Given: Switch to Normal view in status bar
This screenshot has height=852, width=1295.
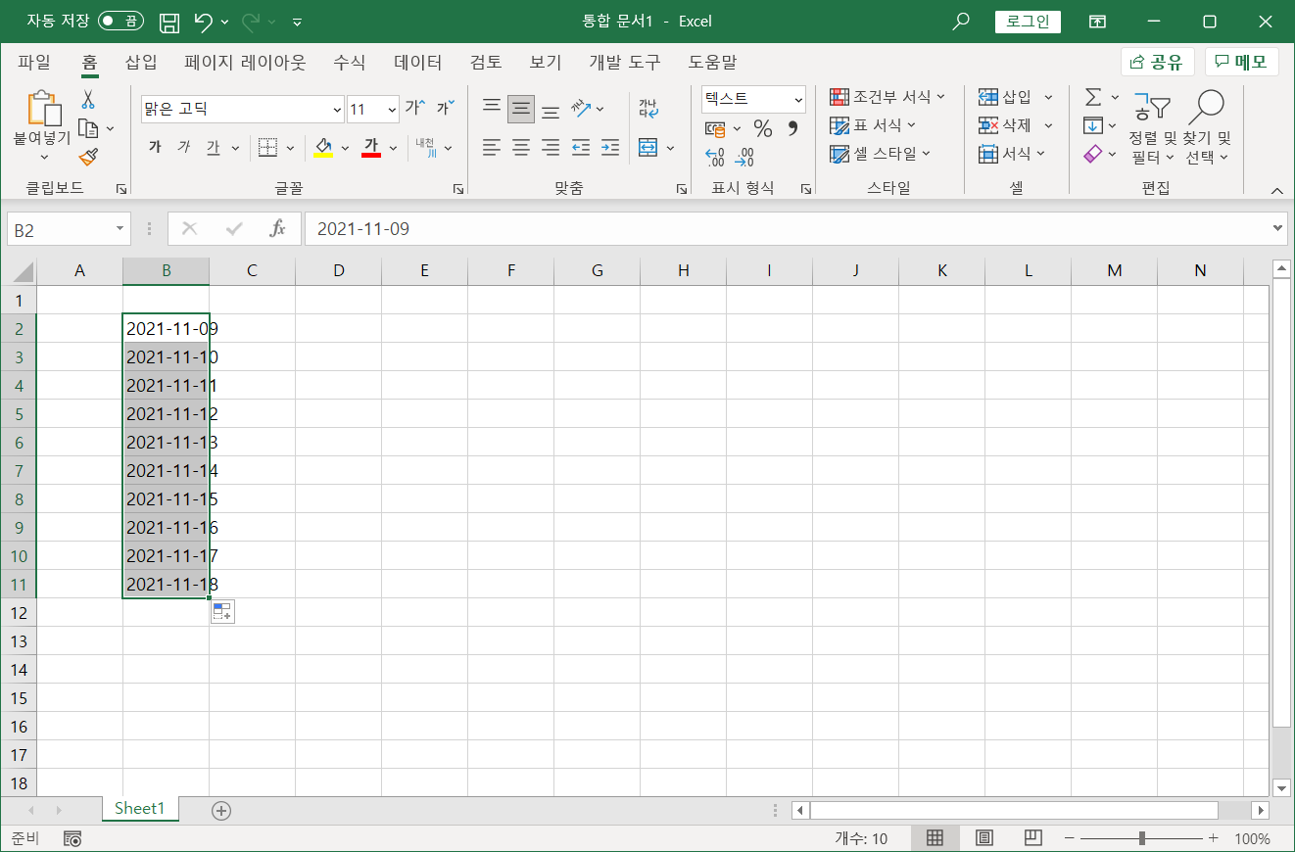Looking at the screenshot, I should click(x=935, y=838).
